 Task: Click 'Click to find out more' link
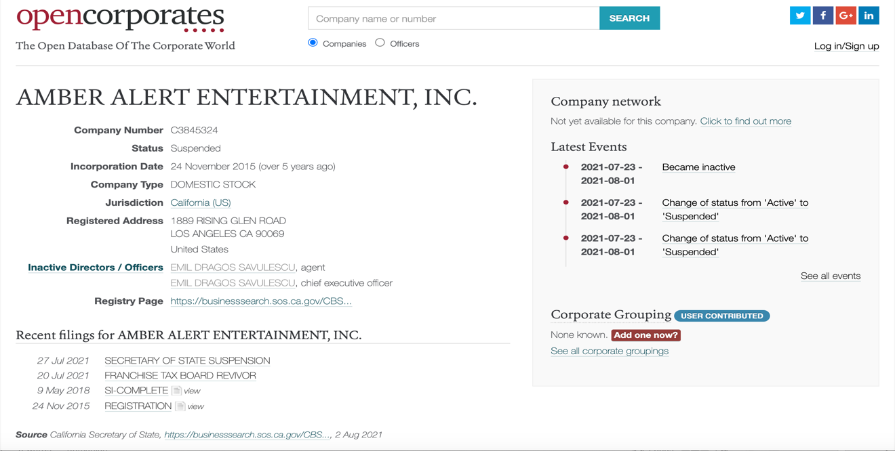click(x=746, y=121)
